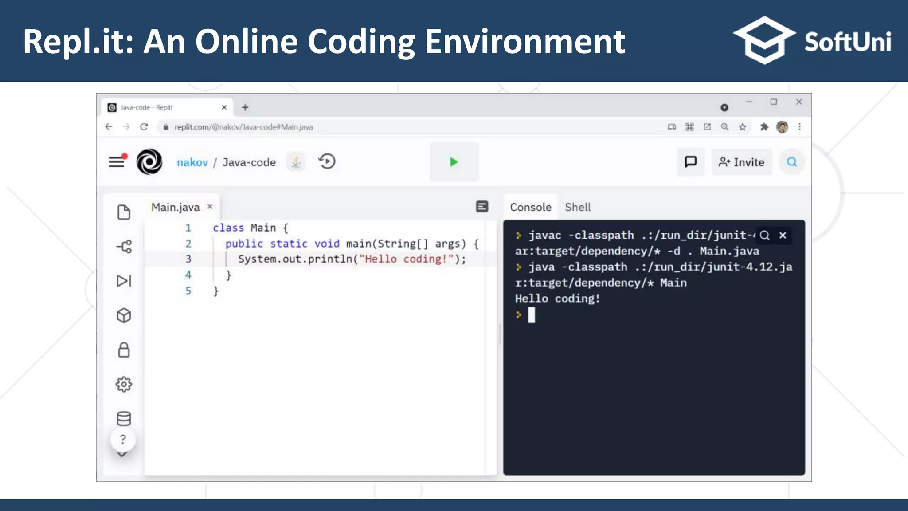Click the Java language icon
Viewport: 908px width, 511px height.
click(x=296, y=162)
